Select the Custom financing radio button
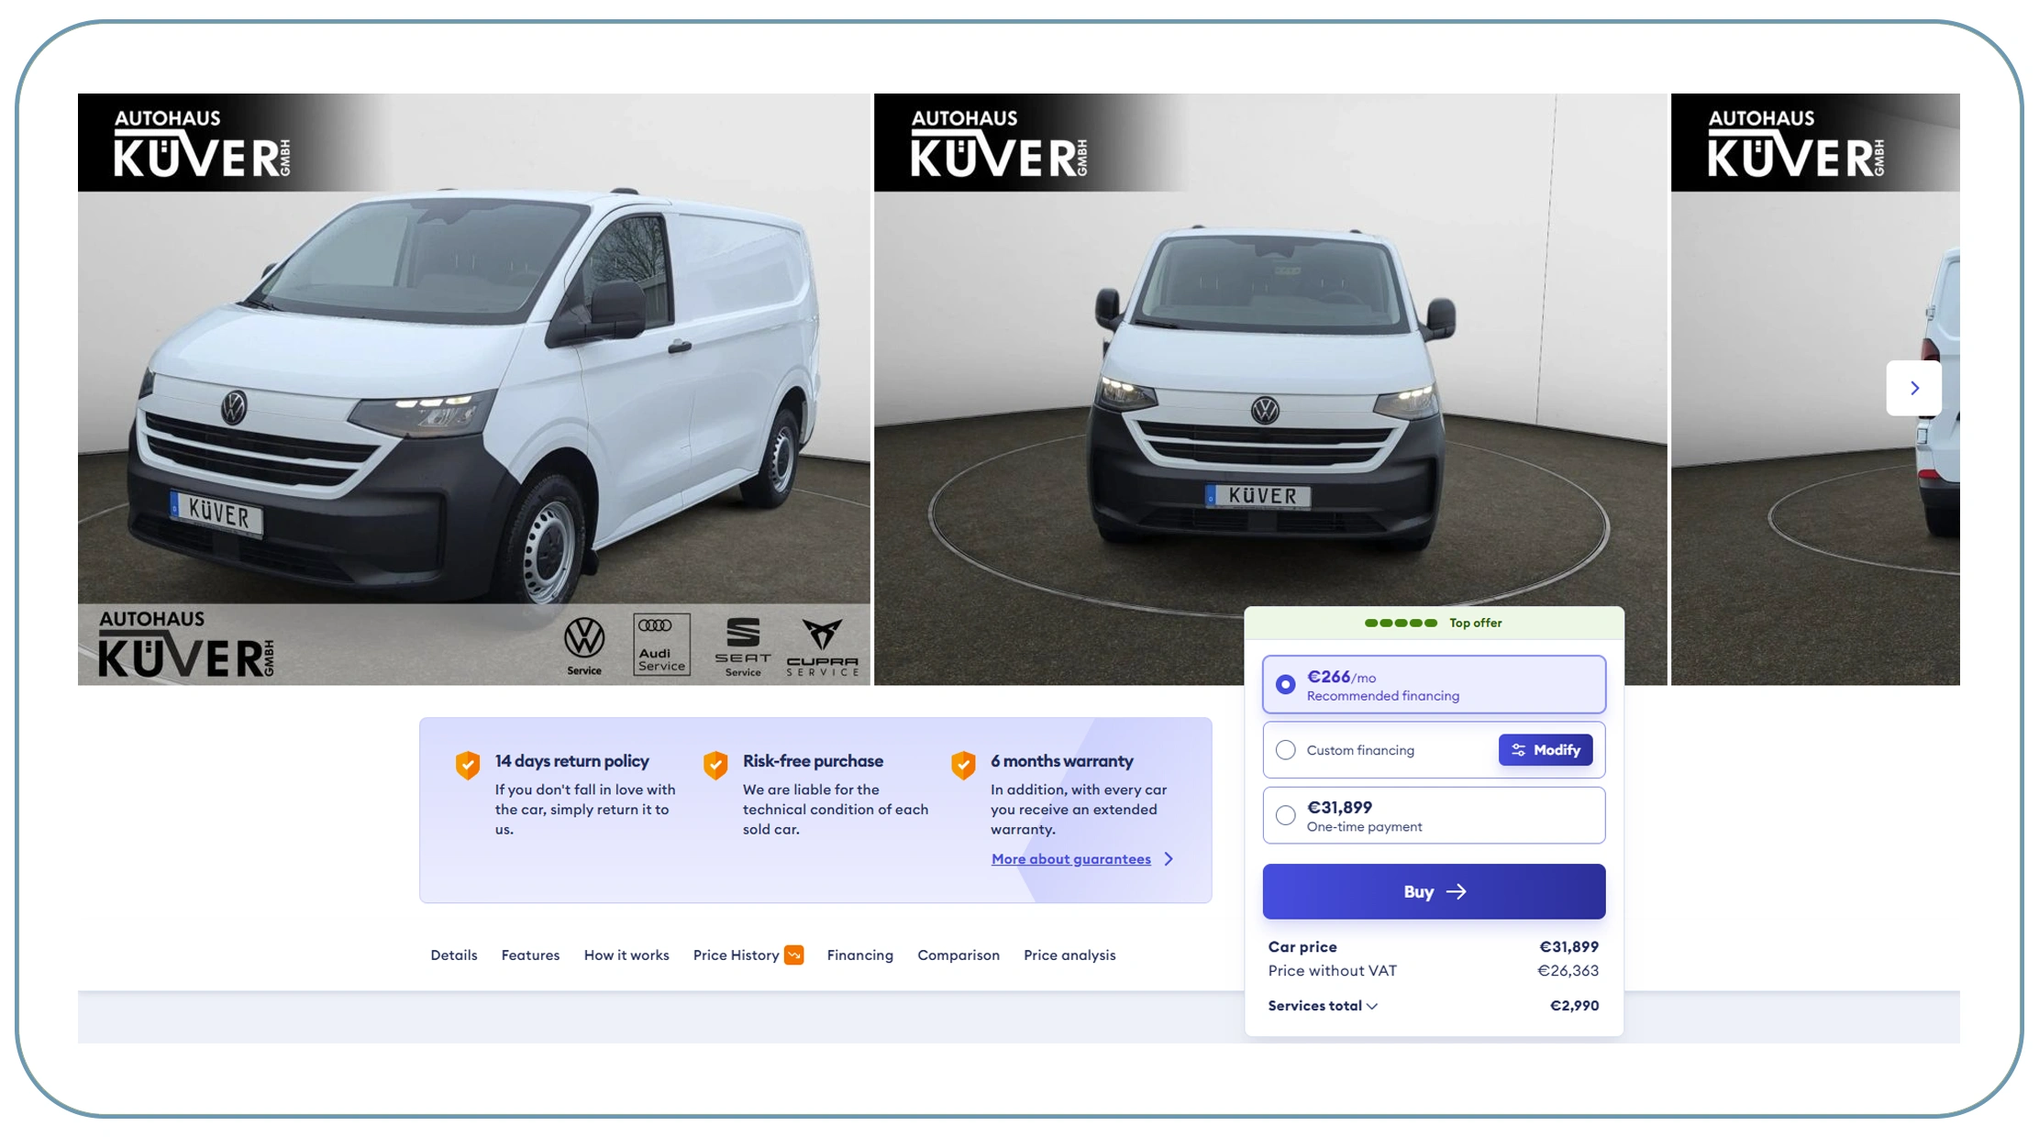Screen dimensions: 2039x1137 [1286, 749]
